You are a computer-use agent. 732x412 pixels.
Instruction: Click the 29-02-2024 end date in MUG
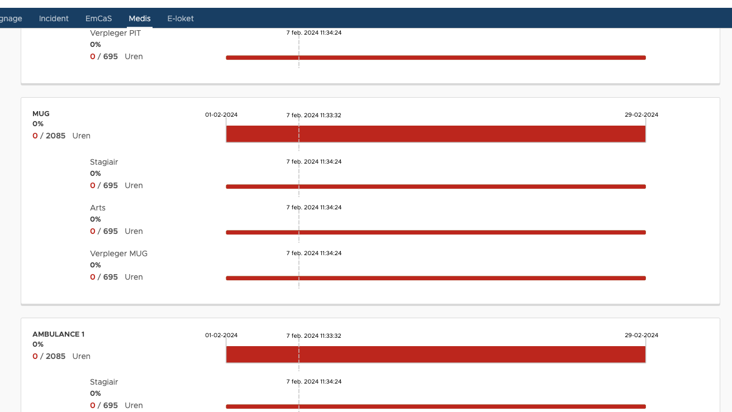(641, 115)
